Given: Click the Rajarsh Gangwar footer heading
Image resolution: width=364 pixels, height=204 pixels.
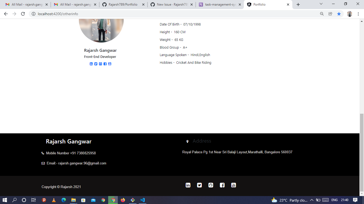Looking at the screenshot, I should (x=69, y=142).
